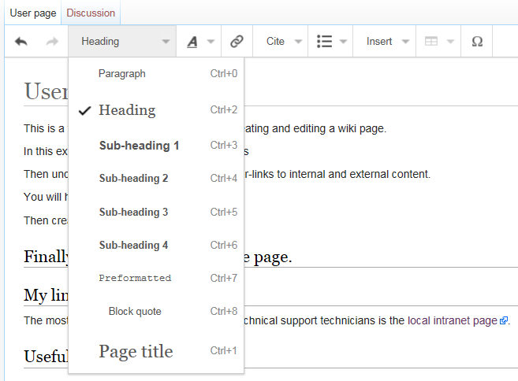Click the undo arrow icon
518x381 pixels.
tap(21, 42)
